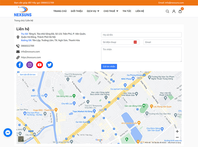Focus the Họ và tên input field
This screenshot has height=147, width=198.
click(141, 35)
